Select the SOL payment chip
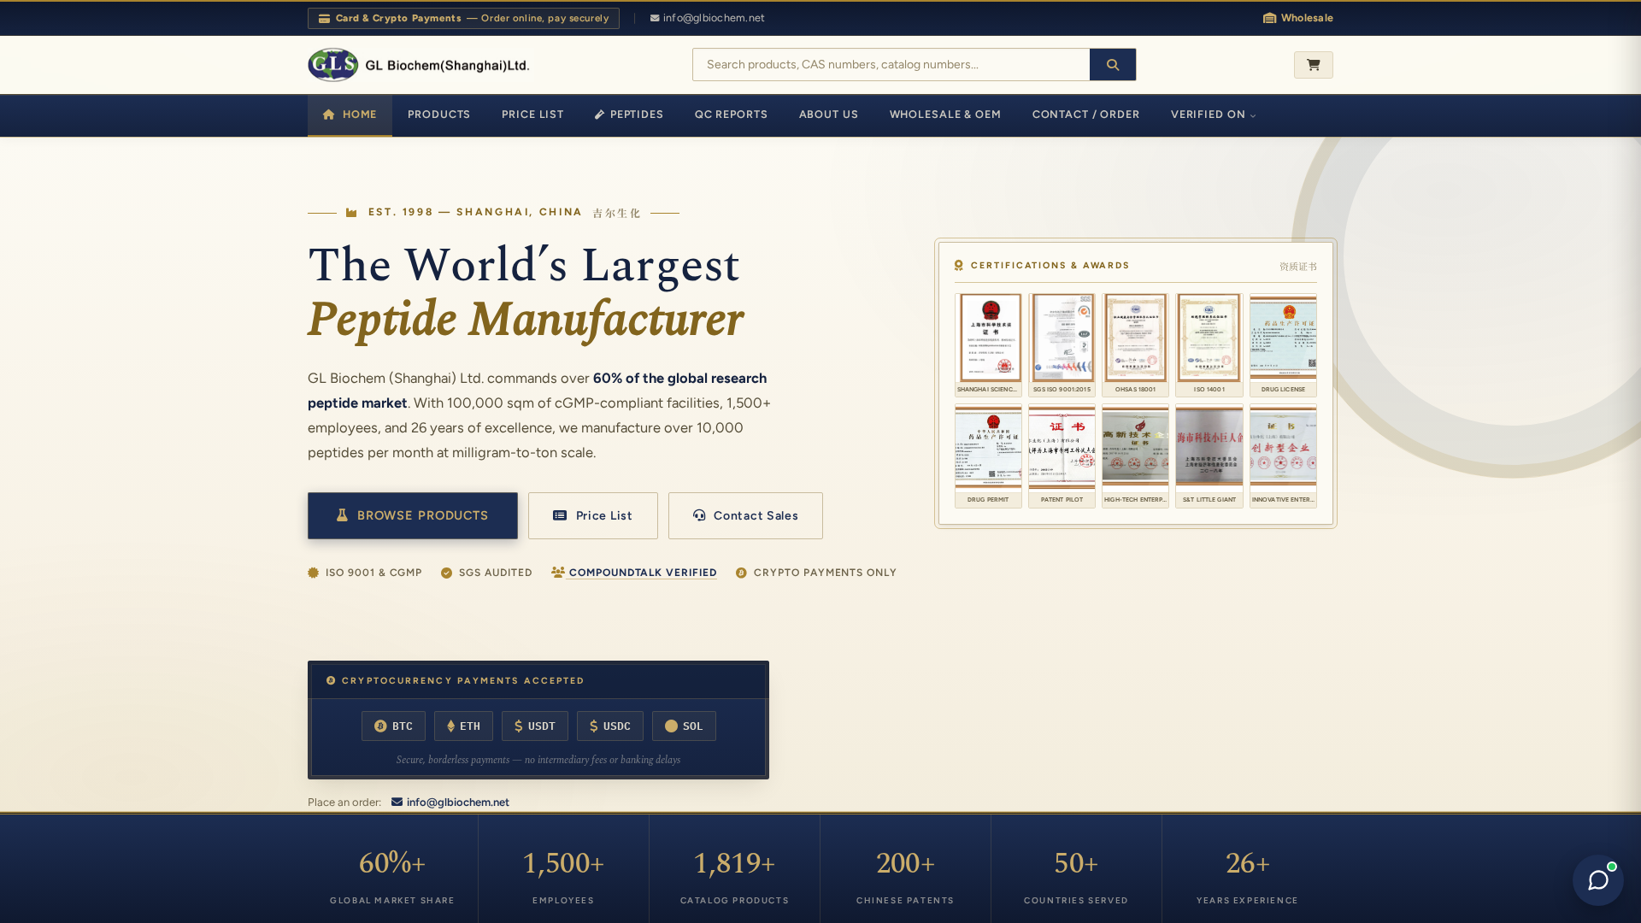The width and height of the screenshot is (1641, 923). click(684, 726)
